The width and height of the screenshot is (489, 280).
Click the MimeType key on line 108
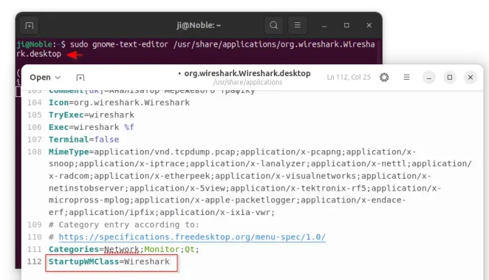coord(68,152)
